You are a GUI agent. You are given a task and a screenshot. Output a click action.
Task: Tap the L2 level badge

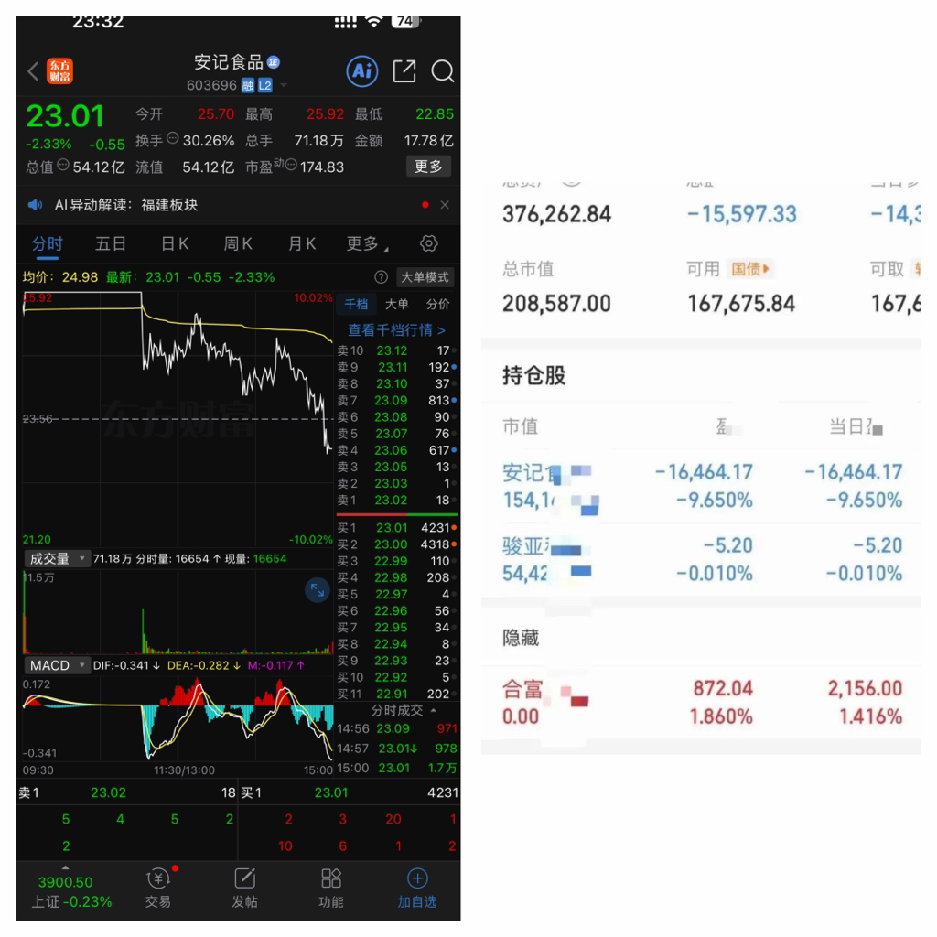pyautogui.click(x=264, y=85)
